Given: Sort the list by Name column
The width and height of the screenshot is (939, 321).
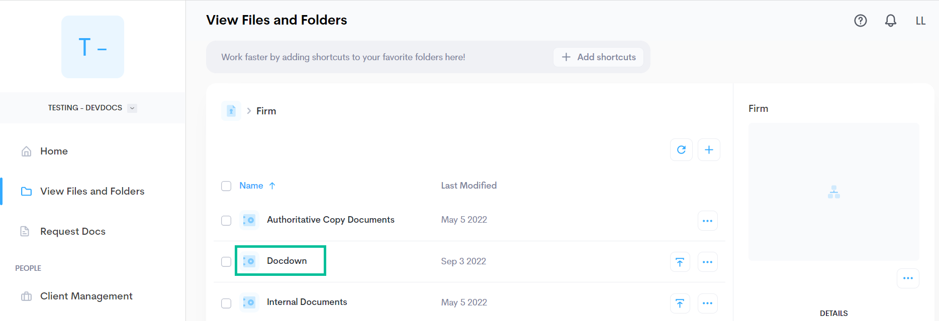Looking at the screenshot, I should [x=251, y=186].
